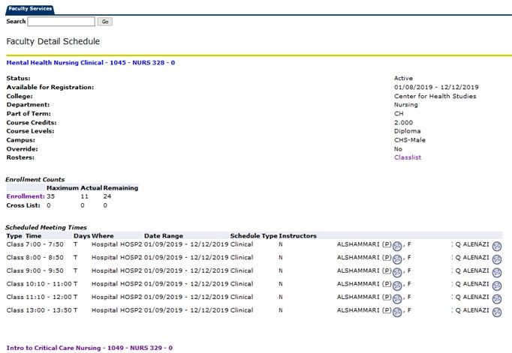Viewport: 512px width, 353px height.
Task: Email Q ALENAZI from the 8:00 - 8:50 class row
Action: coord(497,259)
